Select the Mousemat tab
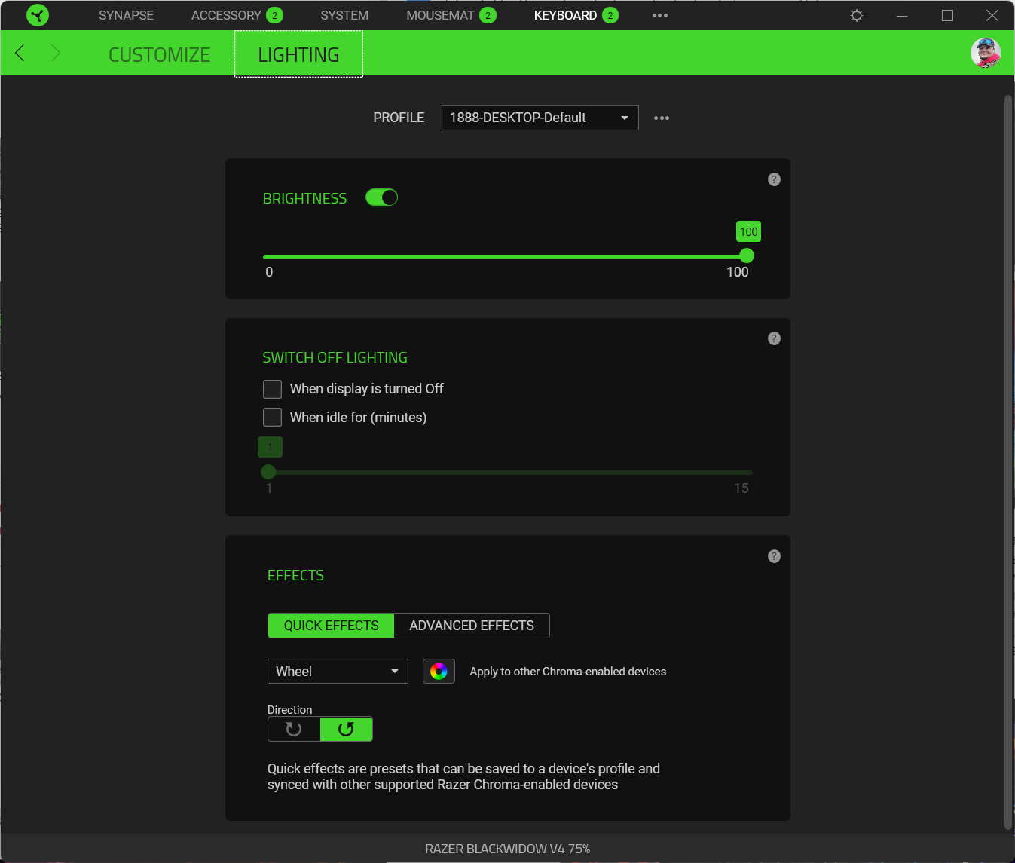The height and width of the screenshot is (863, 1015). 440,15
